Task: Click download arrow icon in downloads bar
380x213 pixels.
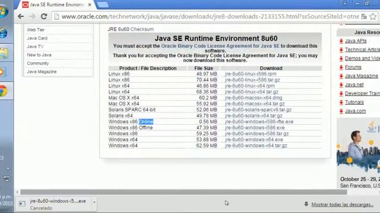Action: point(306,204)
